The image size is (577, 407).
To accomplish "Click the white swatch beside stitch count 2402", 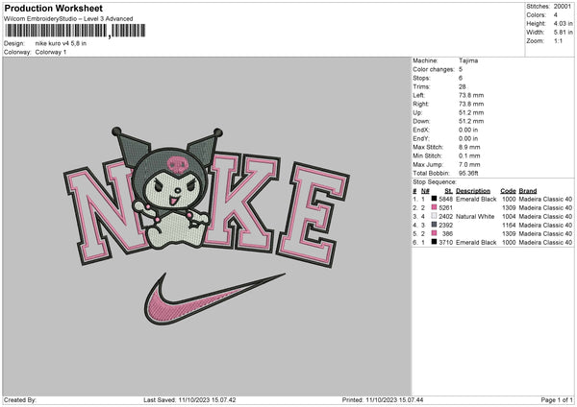I will click(x=434, y=216).
